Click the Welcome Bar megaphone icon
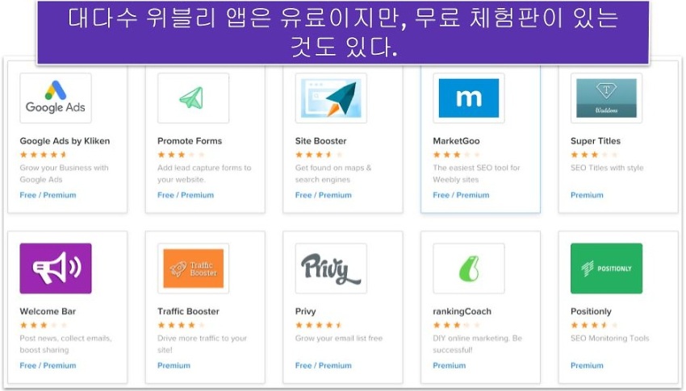The width and height of the screenshot is (686, 391). pos(56,268)
